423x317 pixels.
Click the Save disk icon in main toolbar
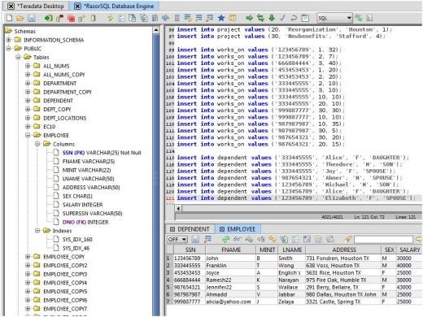[32, 18]
